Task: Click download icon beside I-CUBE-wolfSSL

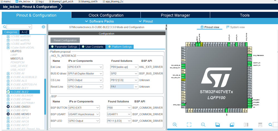Action: [x=8, y=40]
